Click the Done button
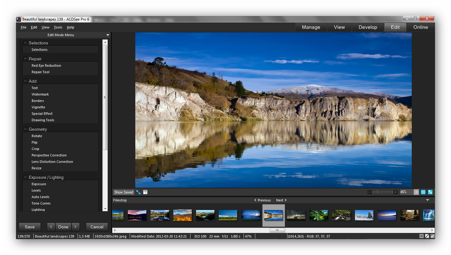Viewport: 451px width, 255px height. pyautogui.click(x=63, y=227)
